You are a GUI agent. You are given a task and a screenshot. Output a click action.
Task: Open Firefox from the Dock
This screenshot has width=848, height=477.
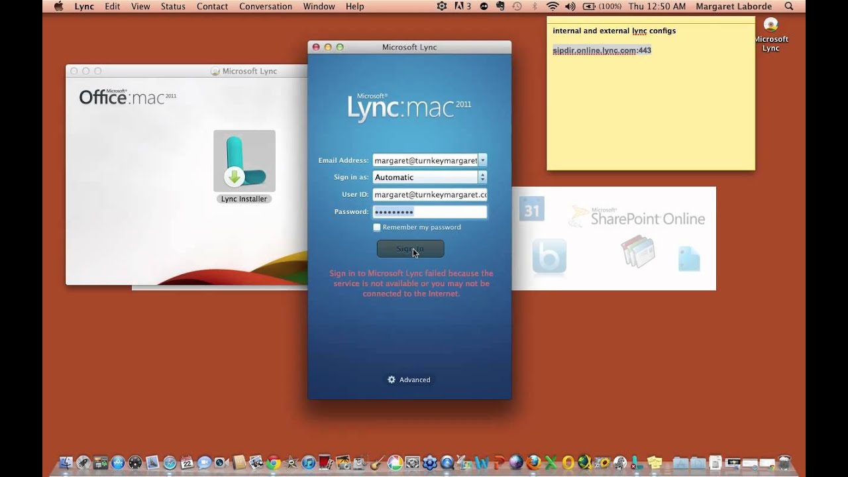coord(533,463)
